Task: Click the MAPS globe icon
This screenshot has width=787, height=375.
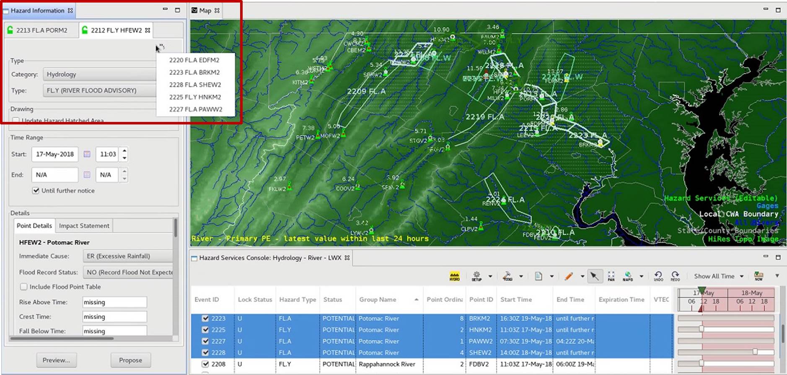Action: 627,276
